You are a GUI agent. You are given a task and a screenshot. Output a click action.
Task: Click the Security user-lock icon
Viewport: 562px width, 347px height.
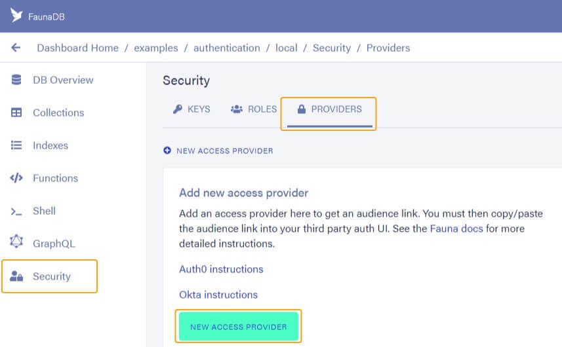16,276
